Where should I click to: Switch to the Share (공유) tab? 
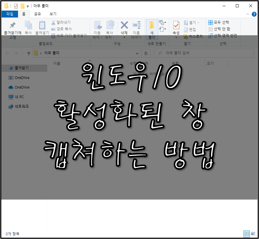[38, 14]
